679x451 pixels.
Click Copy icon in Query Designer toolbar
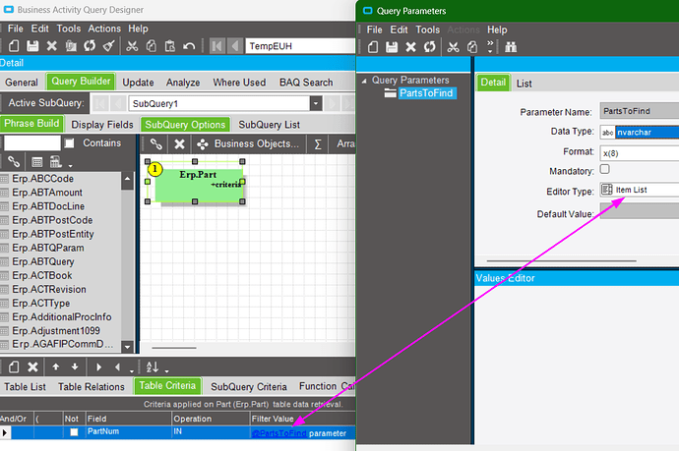pyautogui.click(x=152, y=46)
